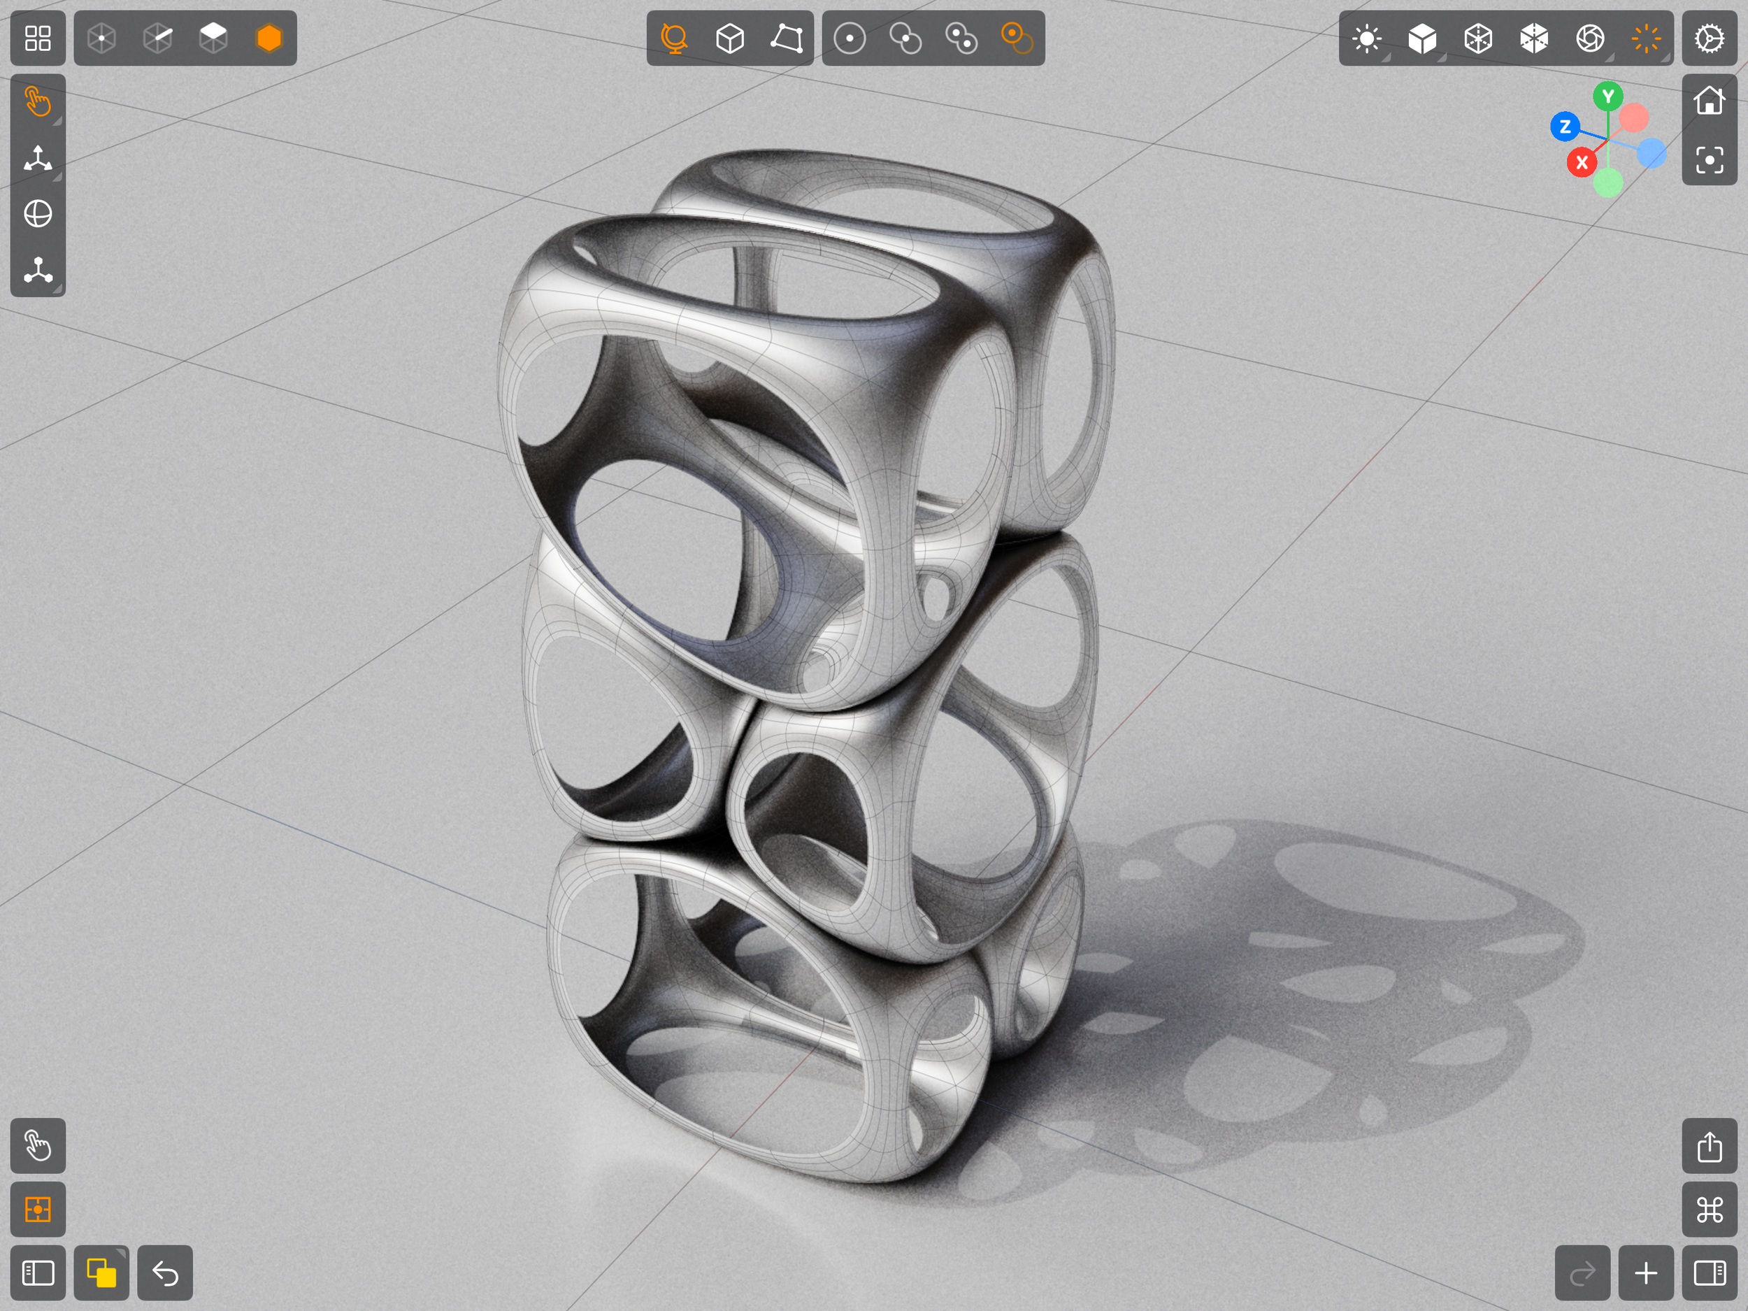Screen dimensions: 1748x1311
Task: Click the single-circle soft selection icon
Action: 850,38
